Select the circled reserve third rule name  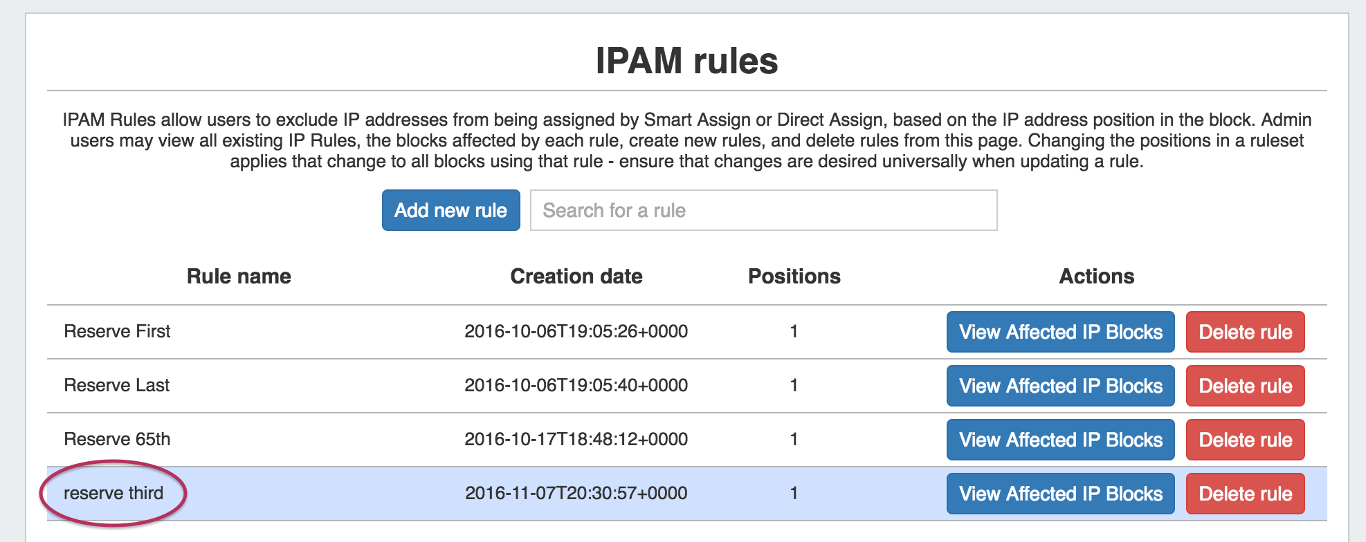point(113,494)
